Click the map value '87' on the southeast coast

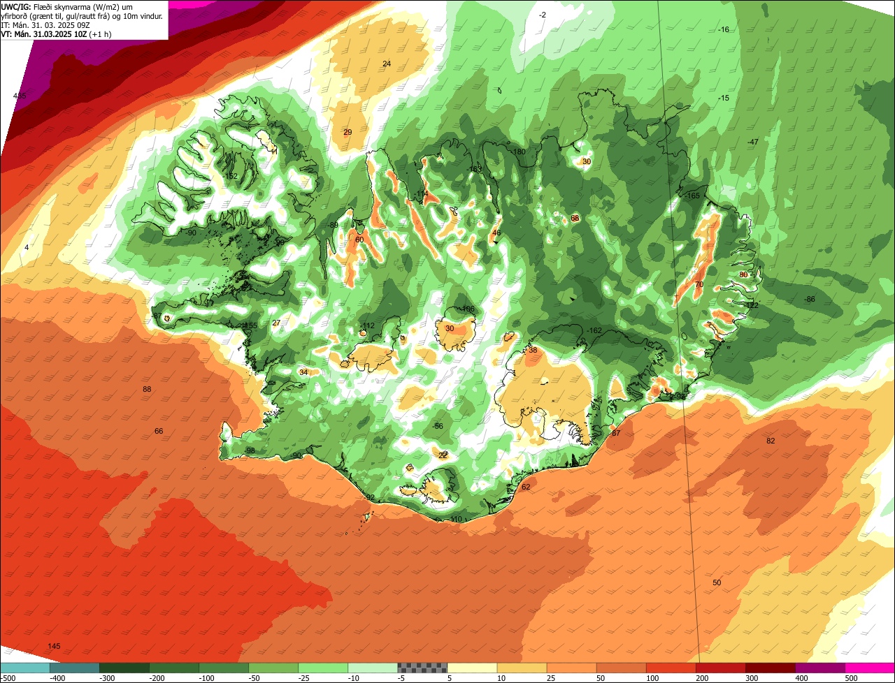[616, 433]
